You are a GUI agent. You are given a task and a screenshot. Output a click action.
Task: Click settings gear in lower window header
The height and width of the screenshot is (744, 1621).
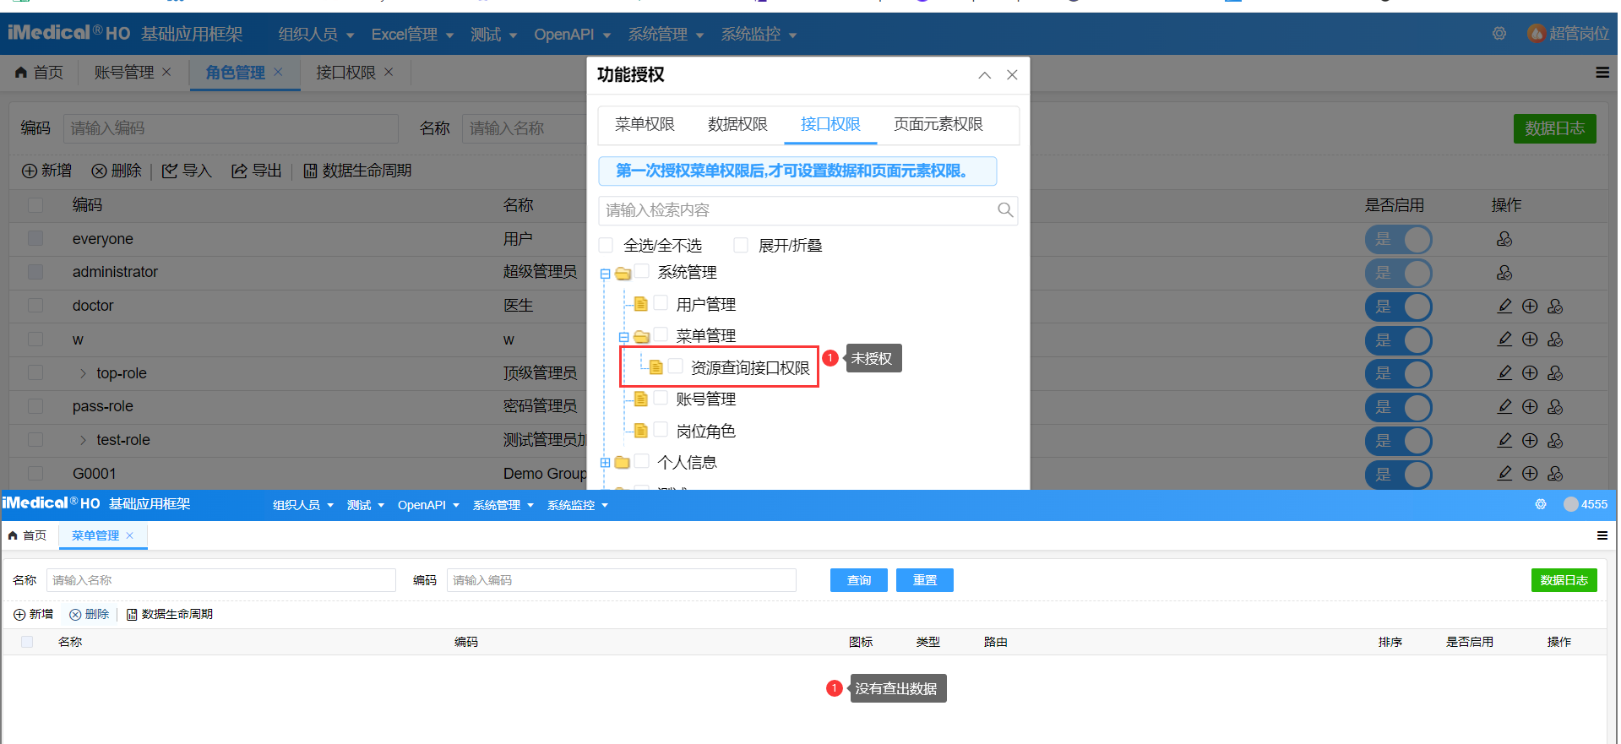1541,504
